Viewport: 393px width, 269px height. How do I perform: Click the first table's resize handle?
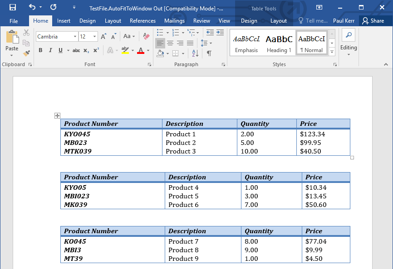coord(352,158)
